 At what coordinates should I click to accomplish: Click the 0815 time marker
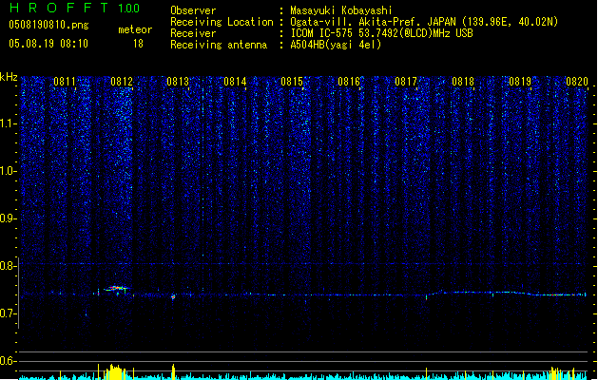(x=292, y=82)
